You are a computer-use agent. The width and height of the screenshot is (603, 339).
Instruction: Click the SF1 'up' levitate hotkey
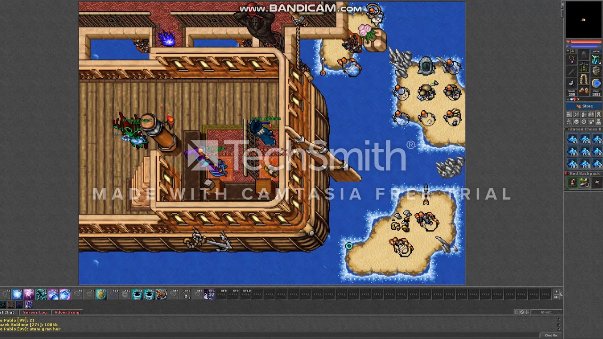click(137, 295)
